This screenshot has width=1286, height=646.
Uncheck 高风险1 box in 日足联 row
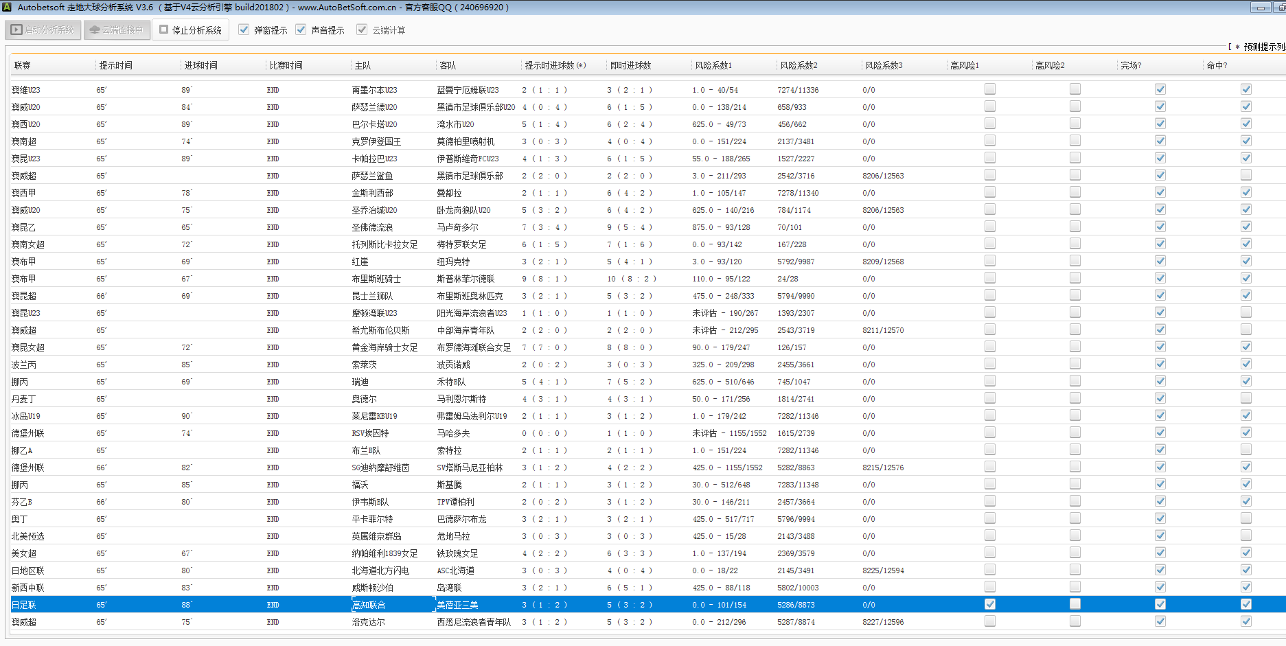click(989, 604)
